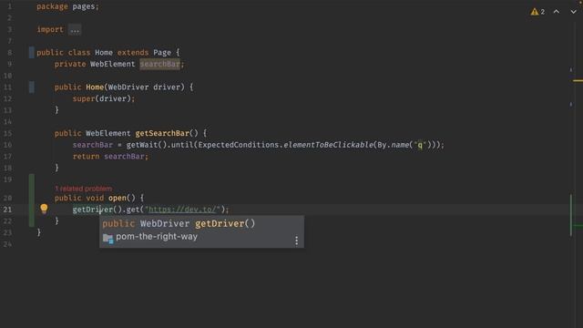Click By.name on line 16
Viewport: 583px width, 328px height.
(394, 145)
